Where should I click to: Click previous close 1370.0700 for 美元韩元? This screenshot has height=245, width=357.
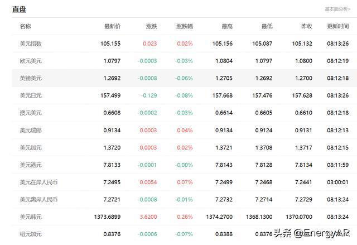point(299,217)
